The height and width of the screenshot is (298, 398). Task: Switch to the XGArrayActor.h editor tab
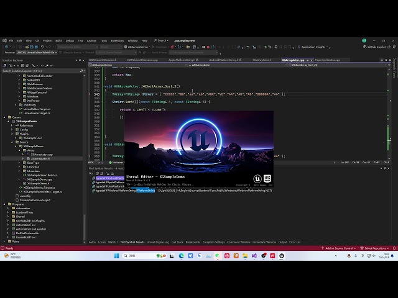(262, 60)
